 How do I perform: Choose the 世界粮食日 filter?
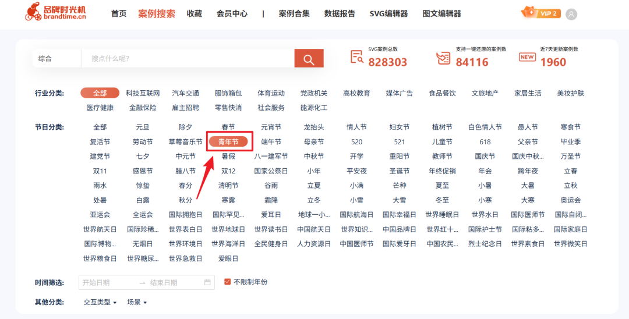[100, 258]
